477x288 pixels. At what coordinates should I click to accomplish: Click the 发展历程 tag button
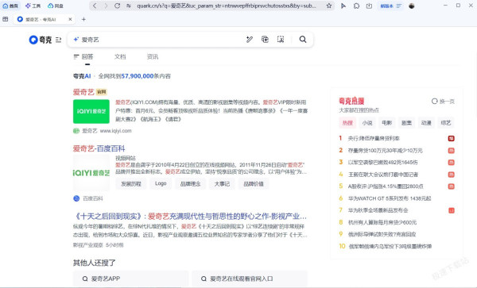tap(131, 183)
